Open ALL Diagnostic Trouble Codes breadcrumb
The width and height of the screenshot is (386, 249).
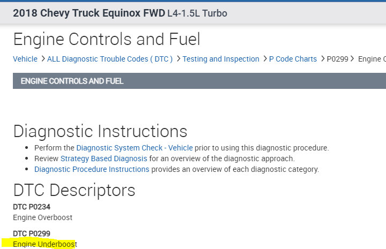point(109,59)
